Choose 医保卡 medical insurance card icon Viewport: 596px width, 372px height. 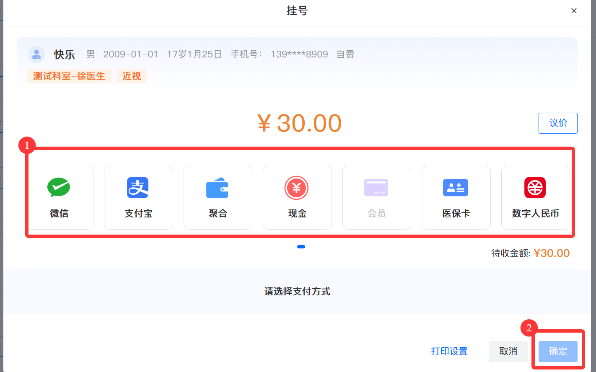456,188
